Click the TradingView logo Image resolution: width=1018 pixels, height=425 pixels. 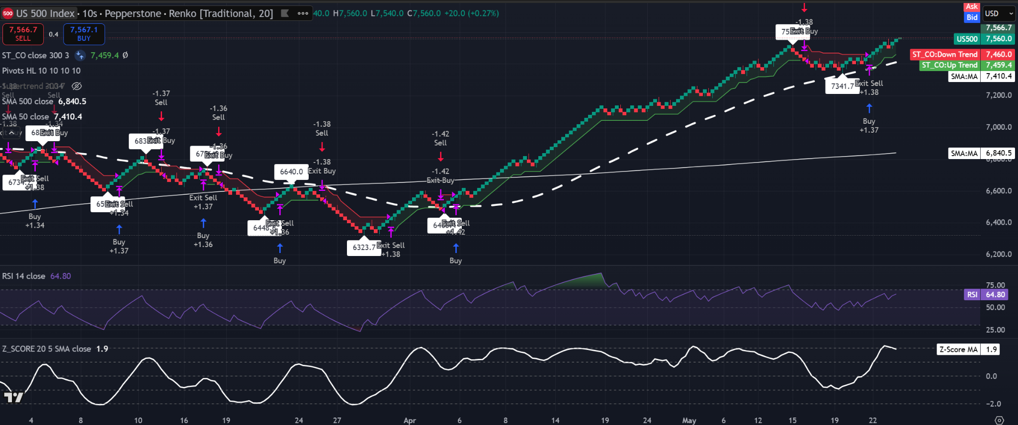point(13,397)
